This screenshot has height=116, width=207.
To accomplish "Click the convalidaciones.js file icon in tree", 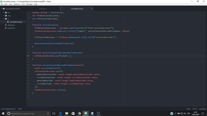I will tap(8, 22).
